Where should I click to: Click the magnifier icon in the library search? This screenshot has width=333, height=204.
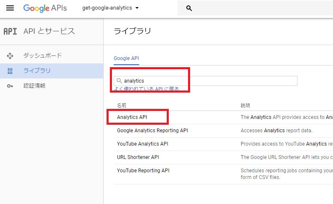[x=119, y=81]
